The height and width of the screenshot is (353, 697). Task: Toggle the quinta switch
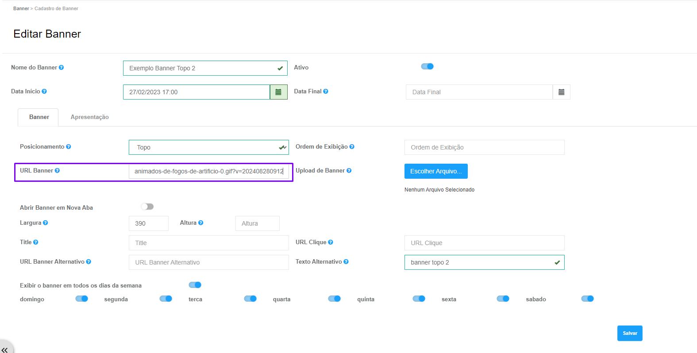click(419, 299)
